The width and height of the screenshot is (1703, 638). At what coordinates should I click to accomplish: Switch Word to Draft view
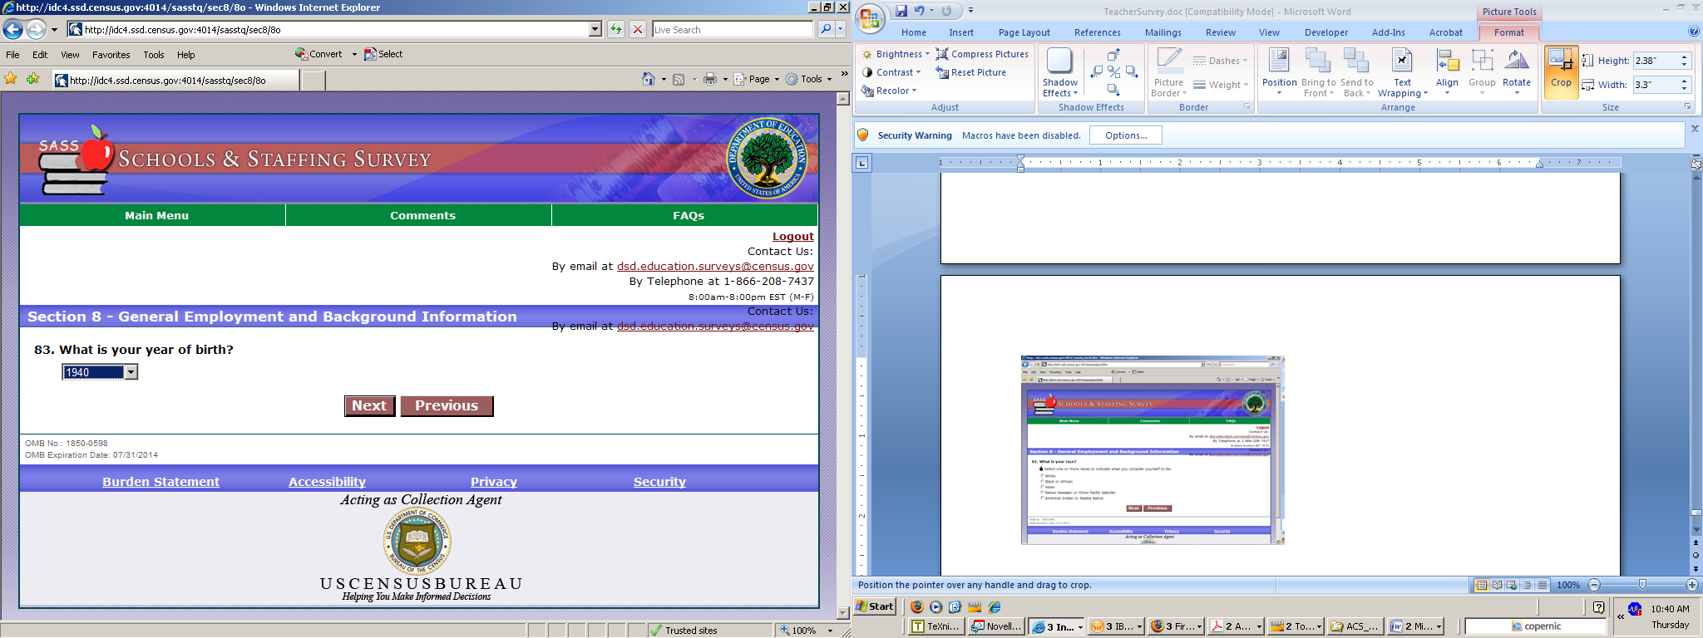1543,585
